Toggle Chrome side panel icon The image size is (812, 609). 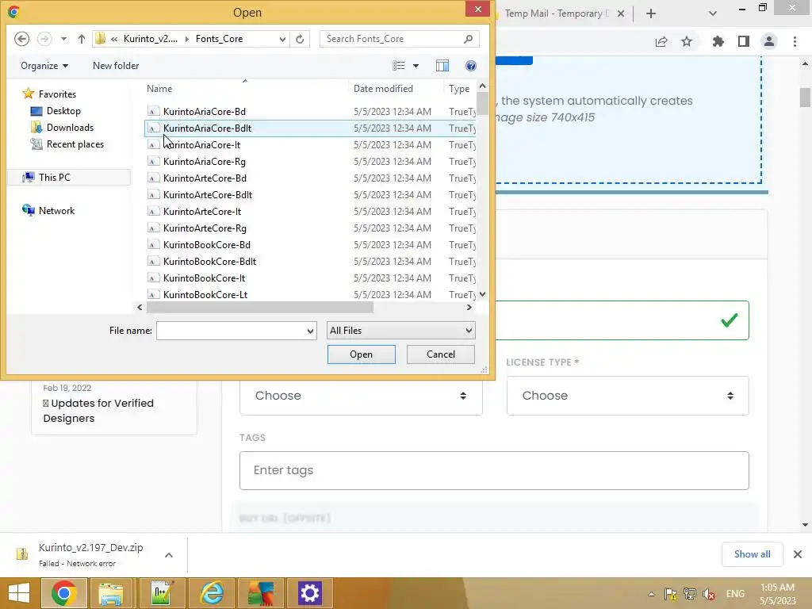(744, 41)
